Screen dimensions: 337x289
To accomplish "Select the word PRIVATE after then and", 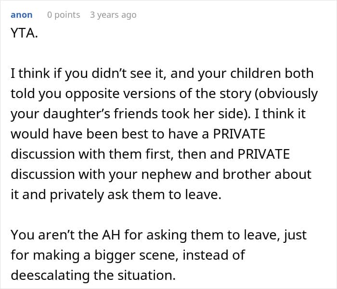I will pyautogui.click(x=264, y=154).
